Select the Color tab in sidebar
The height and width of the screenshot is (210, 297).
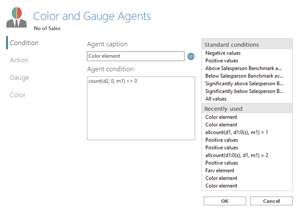[x=18, y=95]
